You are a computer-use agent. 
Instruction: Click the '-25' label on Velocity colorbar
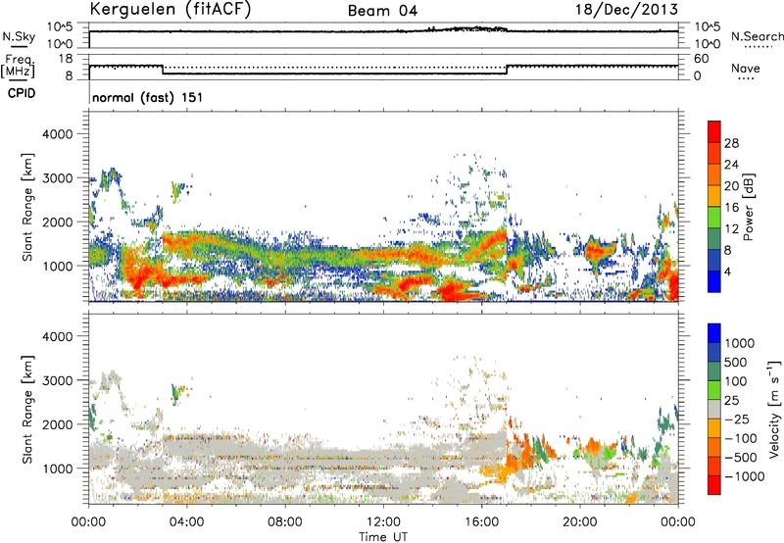coord(737,419)
